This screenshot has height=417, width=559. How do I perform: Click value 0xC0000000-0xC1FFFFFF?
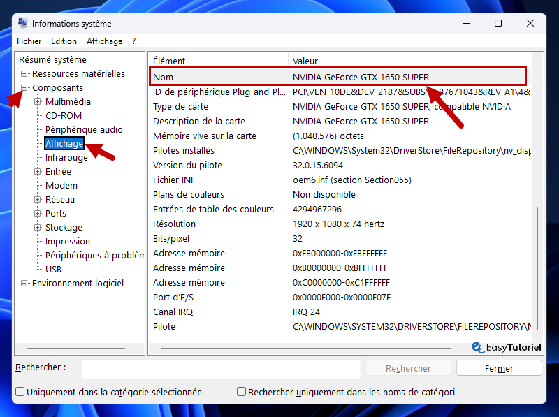coord(341,283)
